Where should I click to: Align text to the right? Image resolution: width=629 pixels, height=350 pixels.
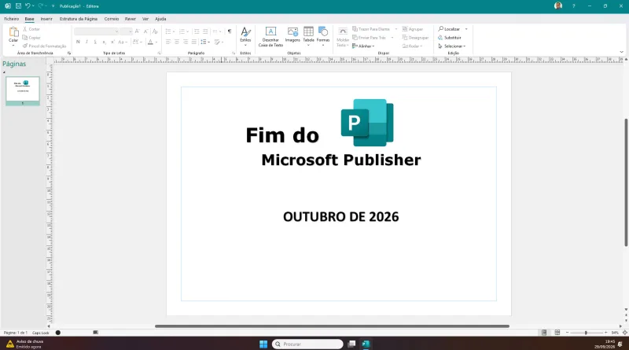pyautogui.click(x=186, y=42)
